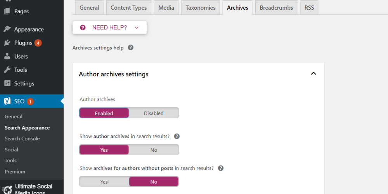Click the Tools wrench icon
This screenshot has height=194, width=388.
click(7, 70)
